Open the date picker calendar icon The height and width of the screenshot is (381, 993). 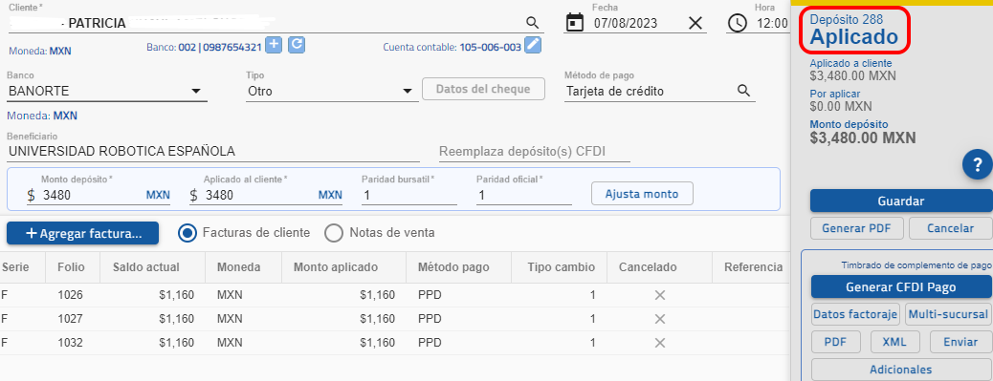574,23
